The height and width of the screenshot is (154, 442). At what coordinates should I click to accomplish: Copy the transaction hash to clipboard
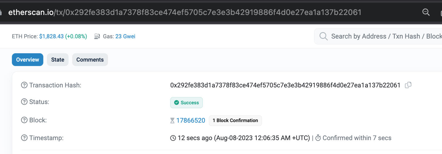click(408, 85)
